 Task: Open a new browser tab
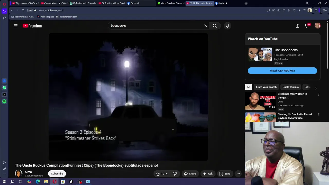(246, 3)
